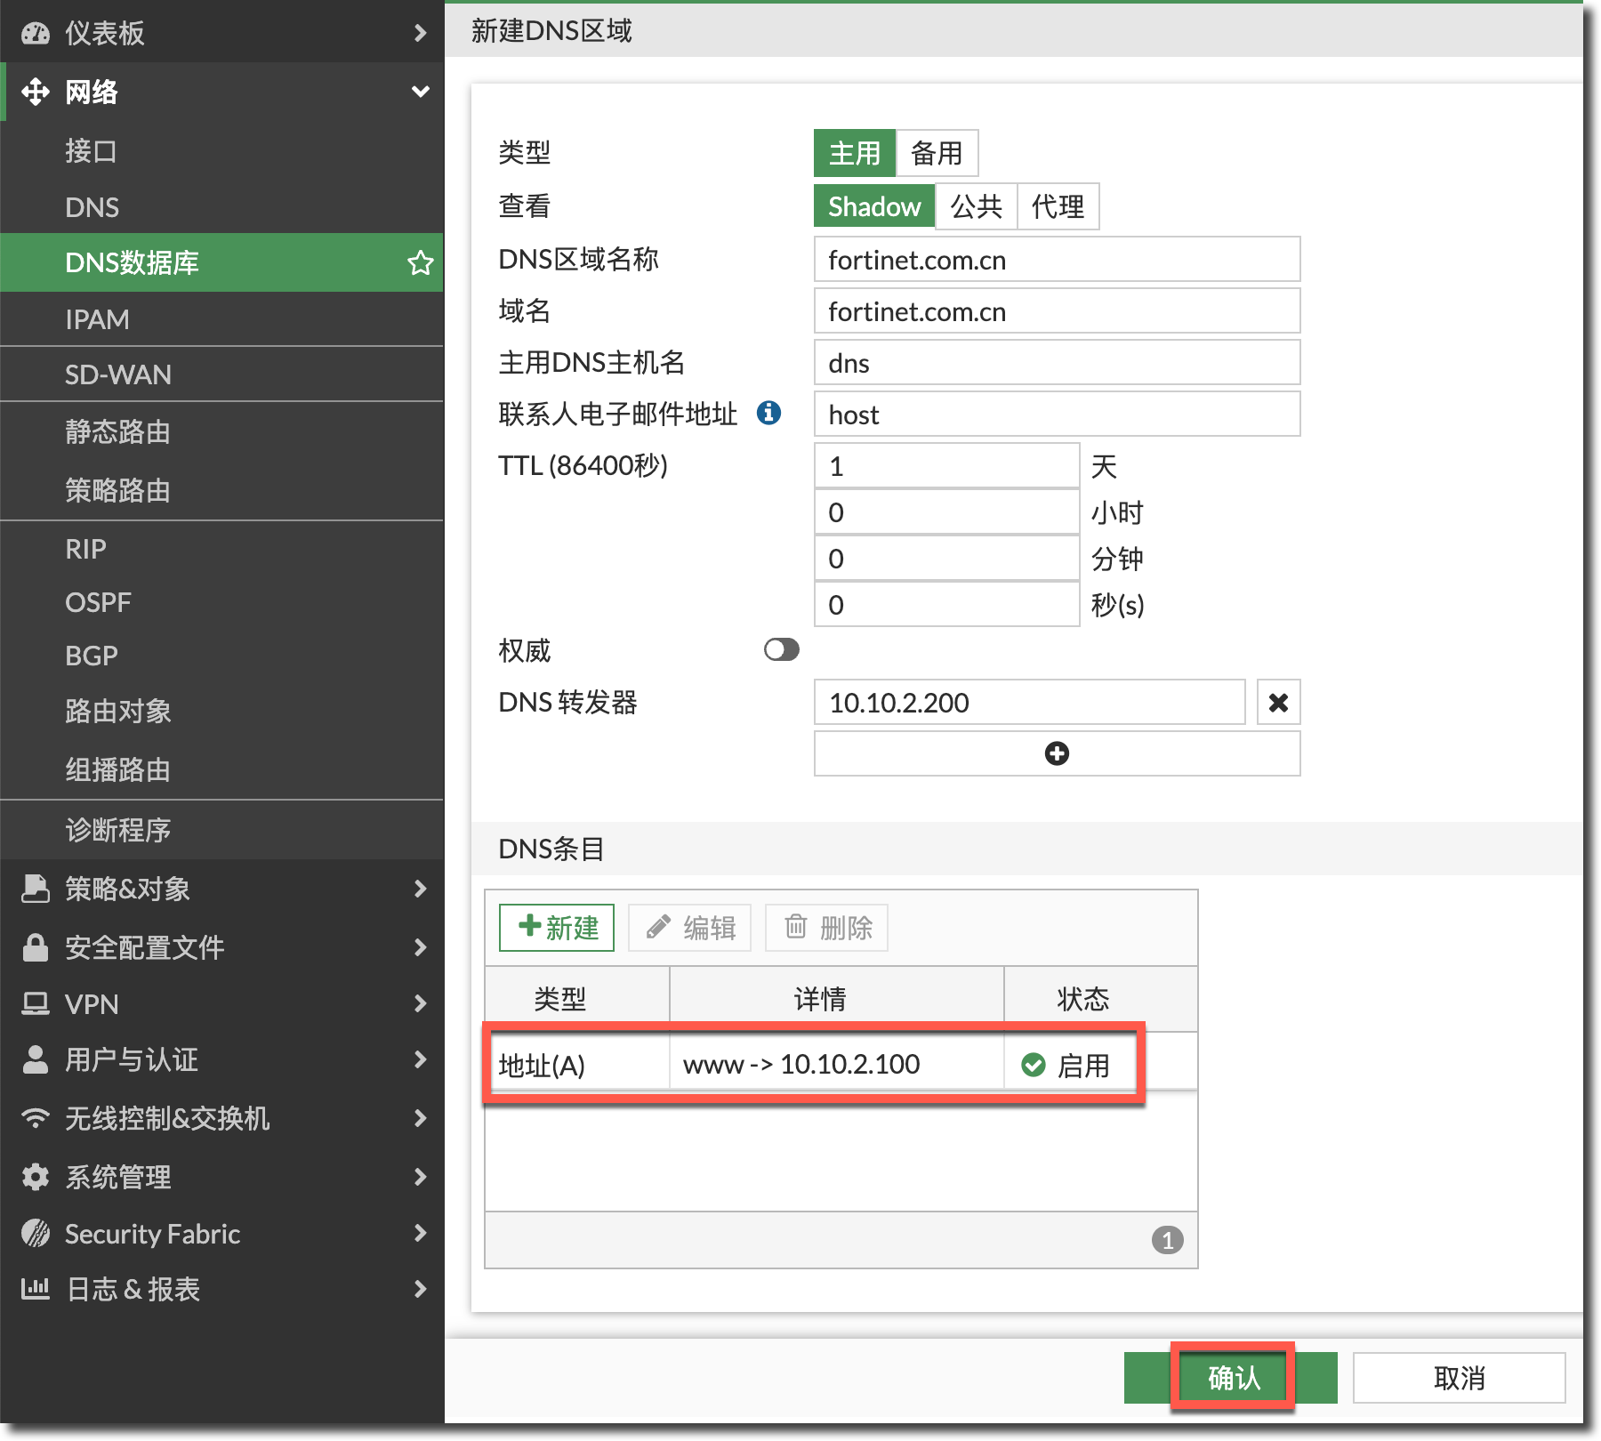Expand the VPN menu chevron
The height and width of the screenshot is (1441, 1601).
[x=420, y=1004]
